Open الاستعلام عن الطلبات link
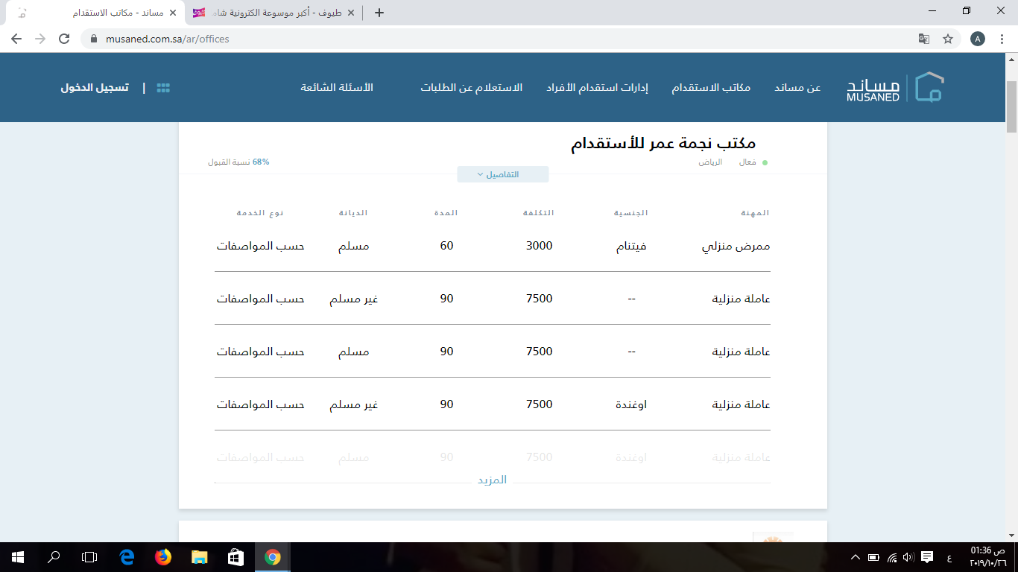1018x572 pixels. 471,88
